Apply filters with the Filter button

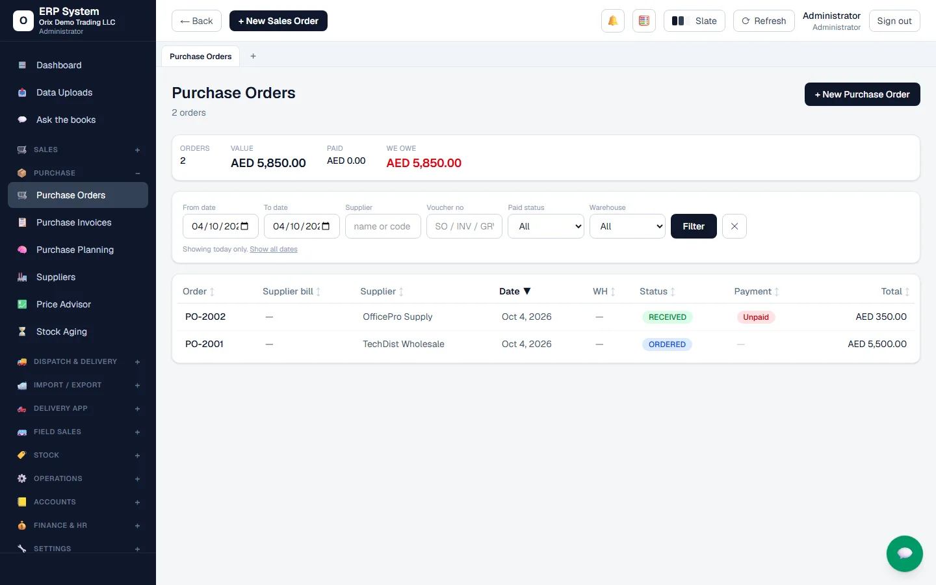[x=694, y=226]
